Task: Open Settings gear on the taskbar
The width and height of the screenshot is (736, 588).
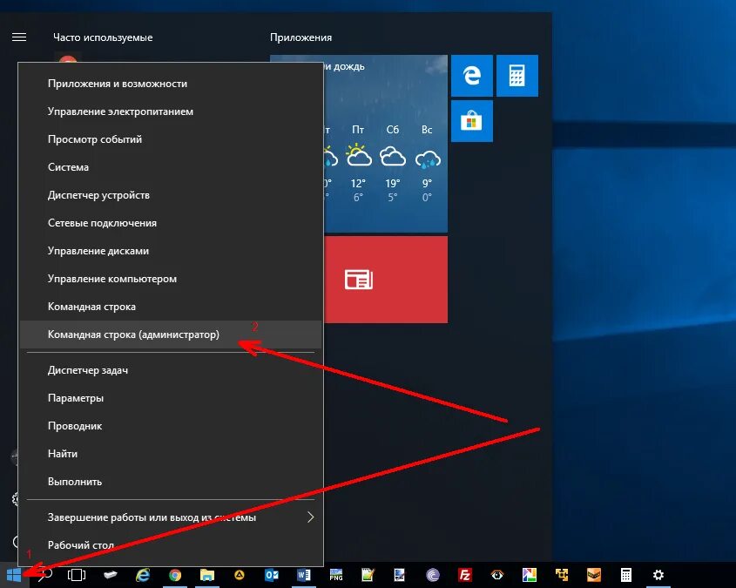Action: pos(658,574)
